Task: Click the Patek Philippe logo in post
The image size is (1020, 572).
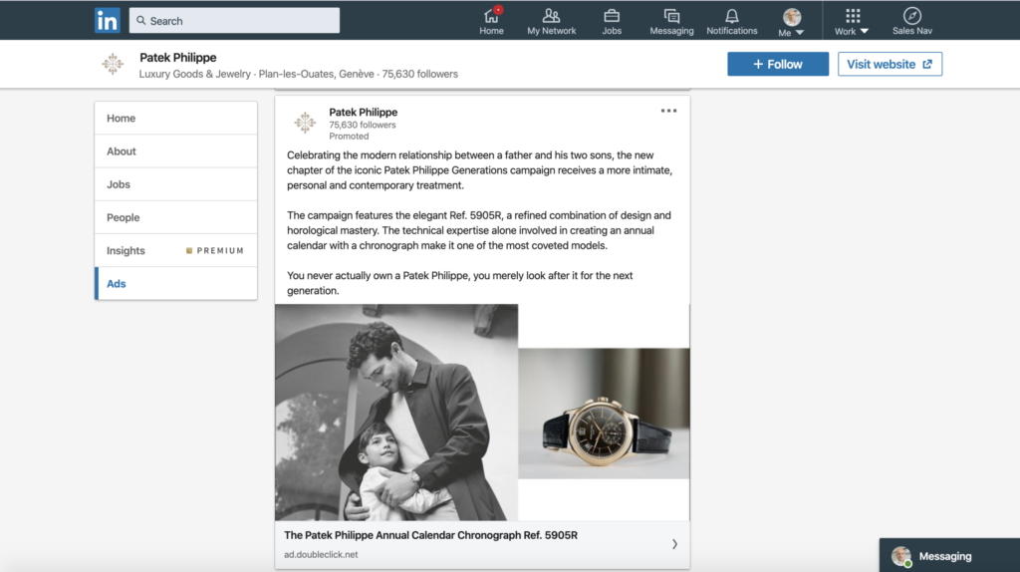Action: [305, 123]
